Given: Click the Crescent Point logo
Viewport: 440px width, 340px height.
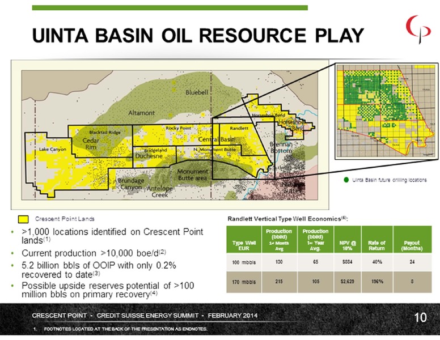Looking at the screenshot, I should tap(418, 29).
